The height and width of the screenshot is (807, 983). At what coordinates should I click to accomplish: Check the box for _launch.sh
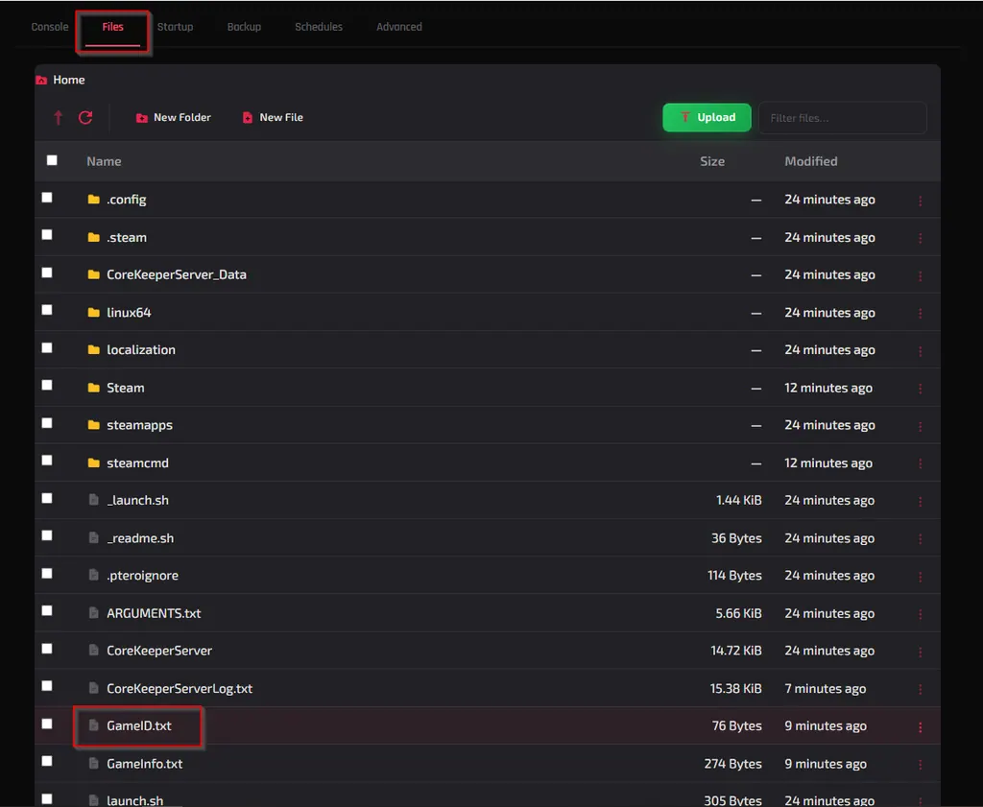pyautogui.click(x=47, y=498)
